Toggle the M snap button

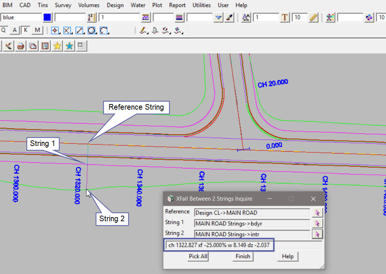click(x=37, y=30)
